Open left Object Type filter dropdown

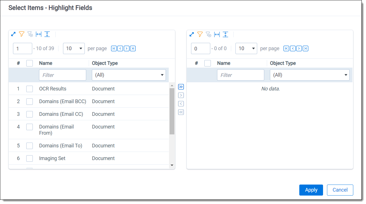pyautogui.click(x=129, y=75)
